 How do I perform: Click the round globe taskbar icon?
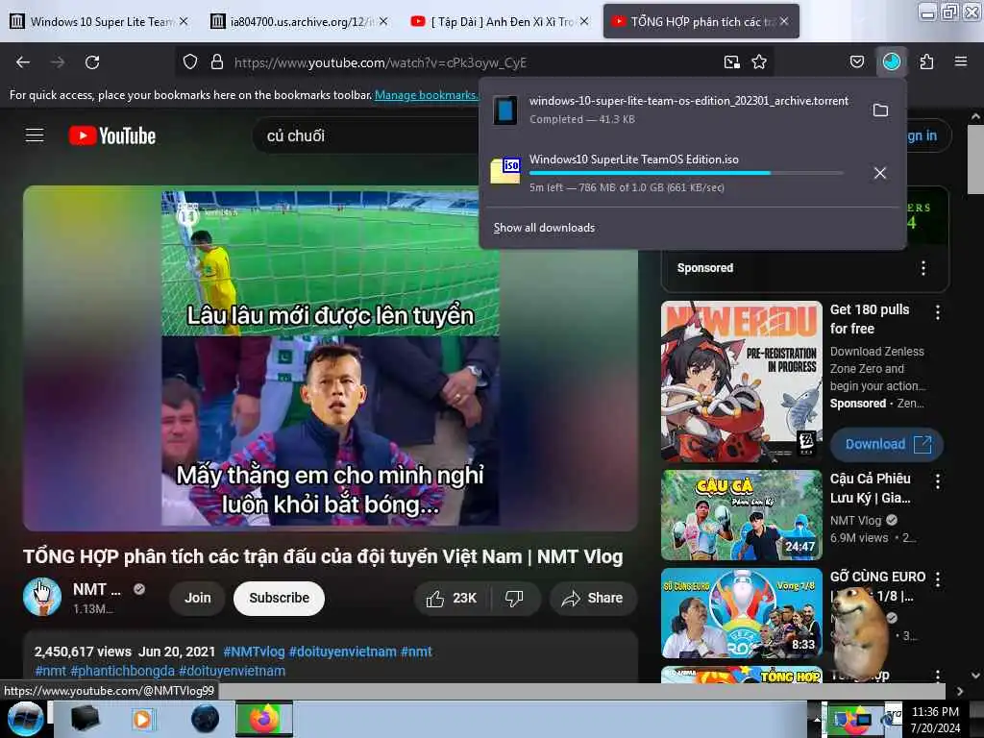tap(205, 719)
